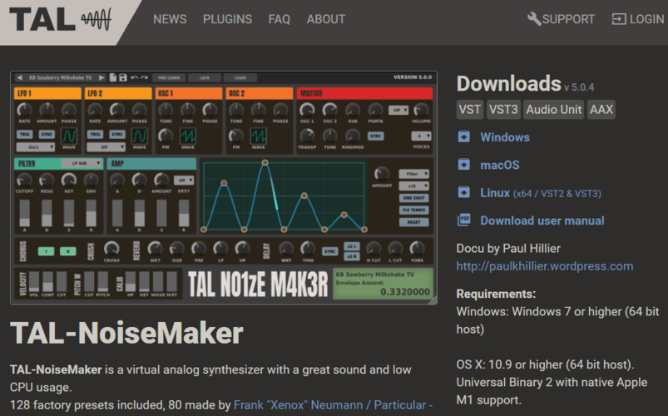This screenshot has height=416, width=668.
Task: Toggle Chorus II button
Action: coord(67,251)
